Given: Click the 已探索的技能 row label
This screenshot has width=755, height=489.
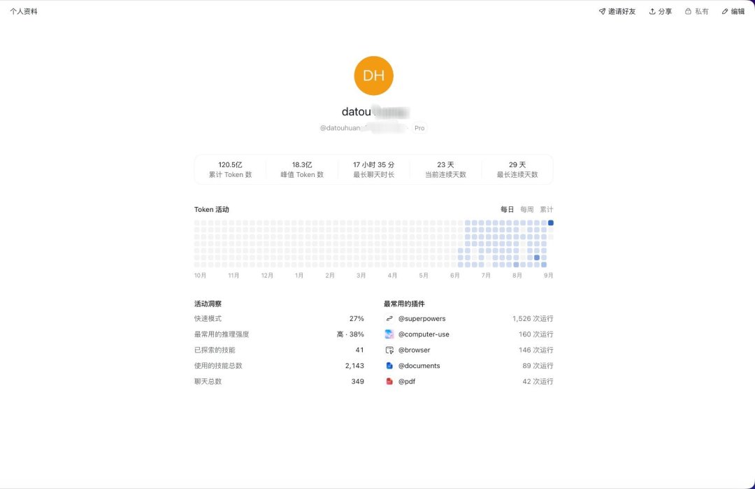Looking at the screenshot, I should pyautogui.click(x=215, y=350).
